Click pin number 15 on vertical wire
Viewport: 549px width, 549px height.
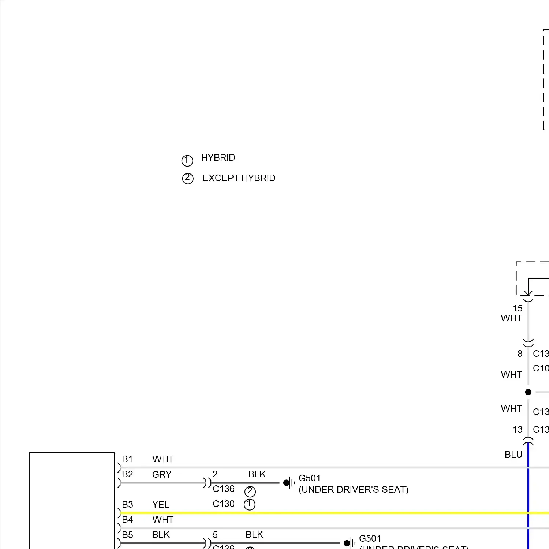(x=518, y=309)
